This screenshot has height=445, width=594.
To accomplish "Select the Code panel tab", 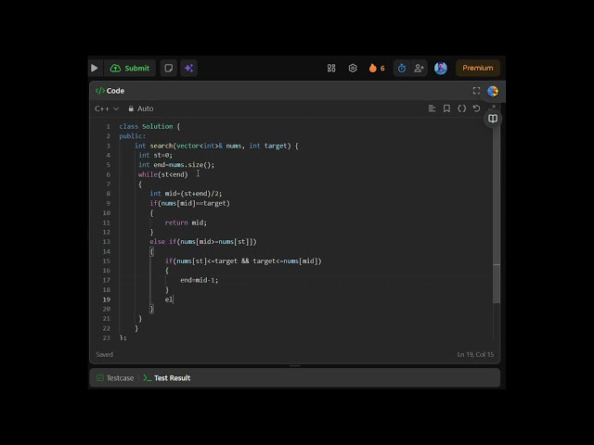I will (110, 91).
